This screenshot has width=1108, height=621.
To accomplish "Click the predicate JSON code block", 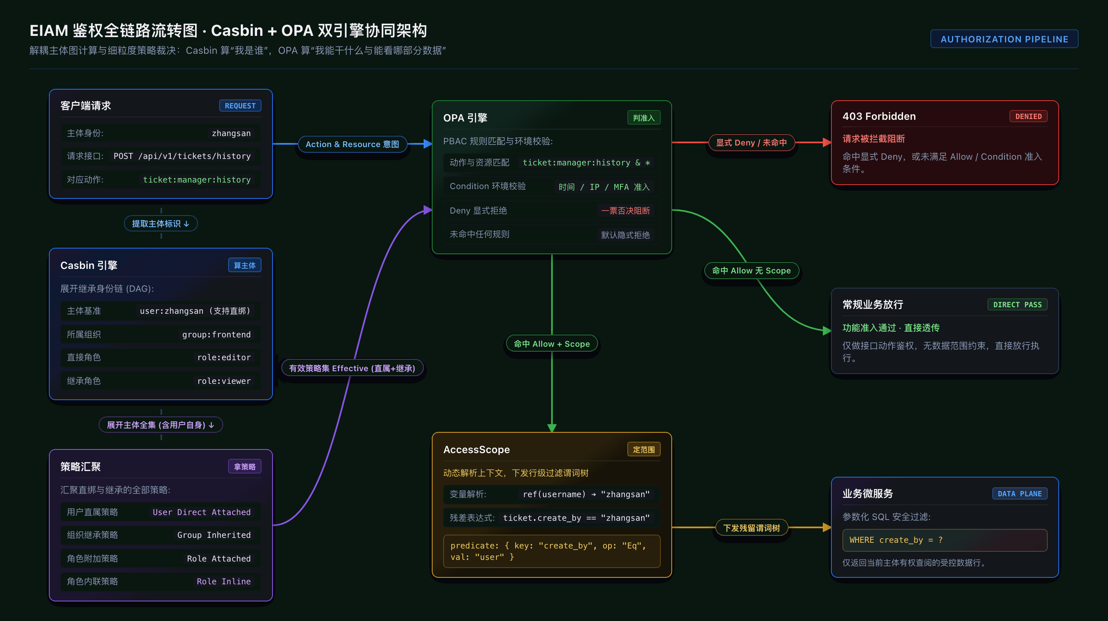I will pyautogui.click(x=552, y=551).
